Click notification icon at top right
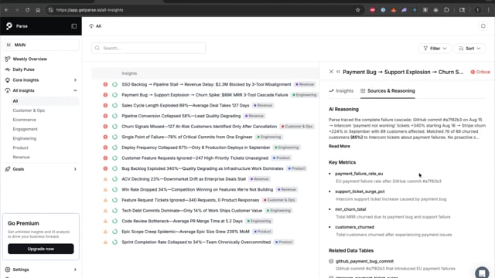The image size is (495, 278). (483, 26)
